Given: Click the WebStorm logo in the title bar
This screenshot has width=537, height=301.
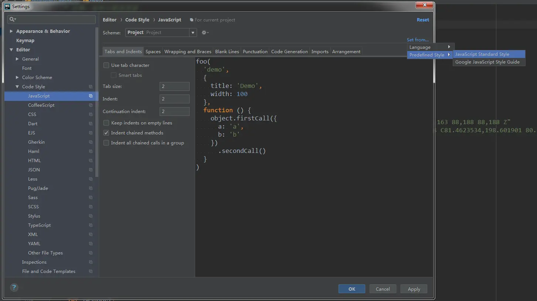Looking at the screenshot, I should 7,6.
